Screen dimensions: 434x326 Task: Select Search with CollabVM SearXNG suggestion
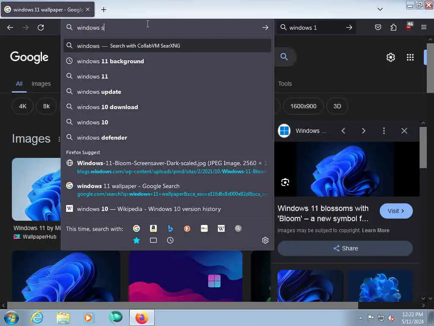(167, 46)
